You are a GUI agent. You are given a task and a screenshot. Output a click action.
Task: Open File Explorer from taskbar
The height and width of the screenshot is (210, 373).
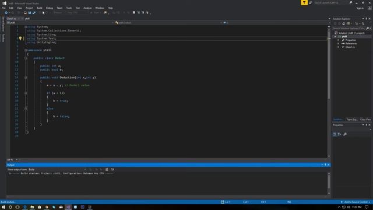(32, 207)
